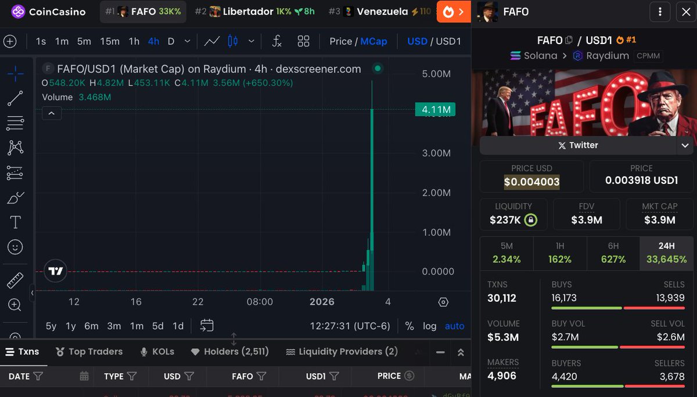This screenshot has width=697, height=397.
Task: Open the emoji sticker tool
Action: point(16,247)
